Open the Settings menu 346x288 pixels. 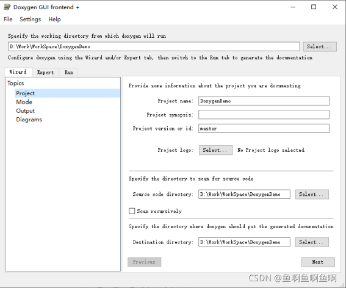(31, 19)
